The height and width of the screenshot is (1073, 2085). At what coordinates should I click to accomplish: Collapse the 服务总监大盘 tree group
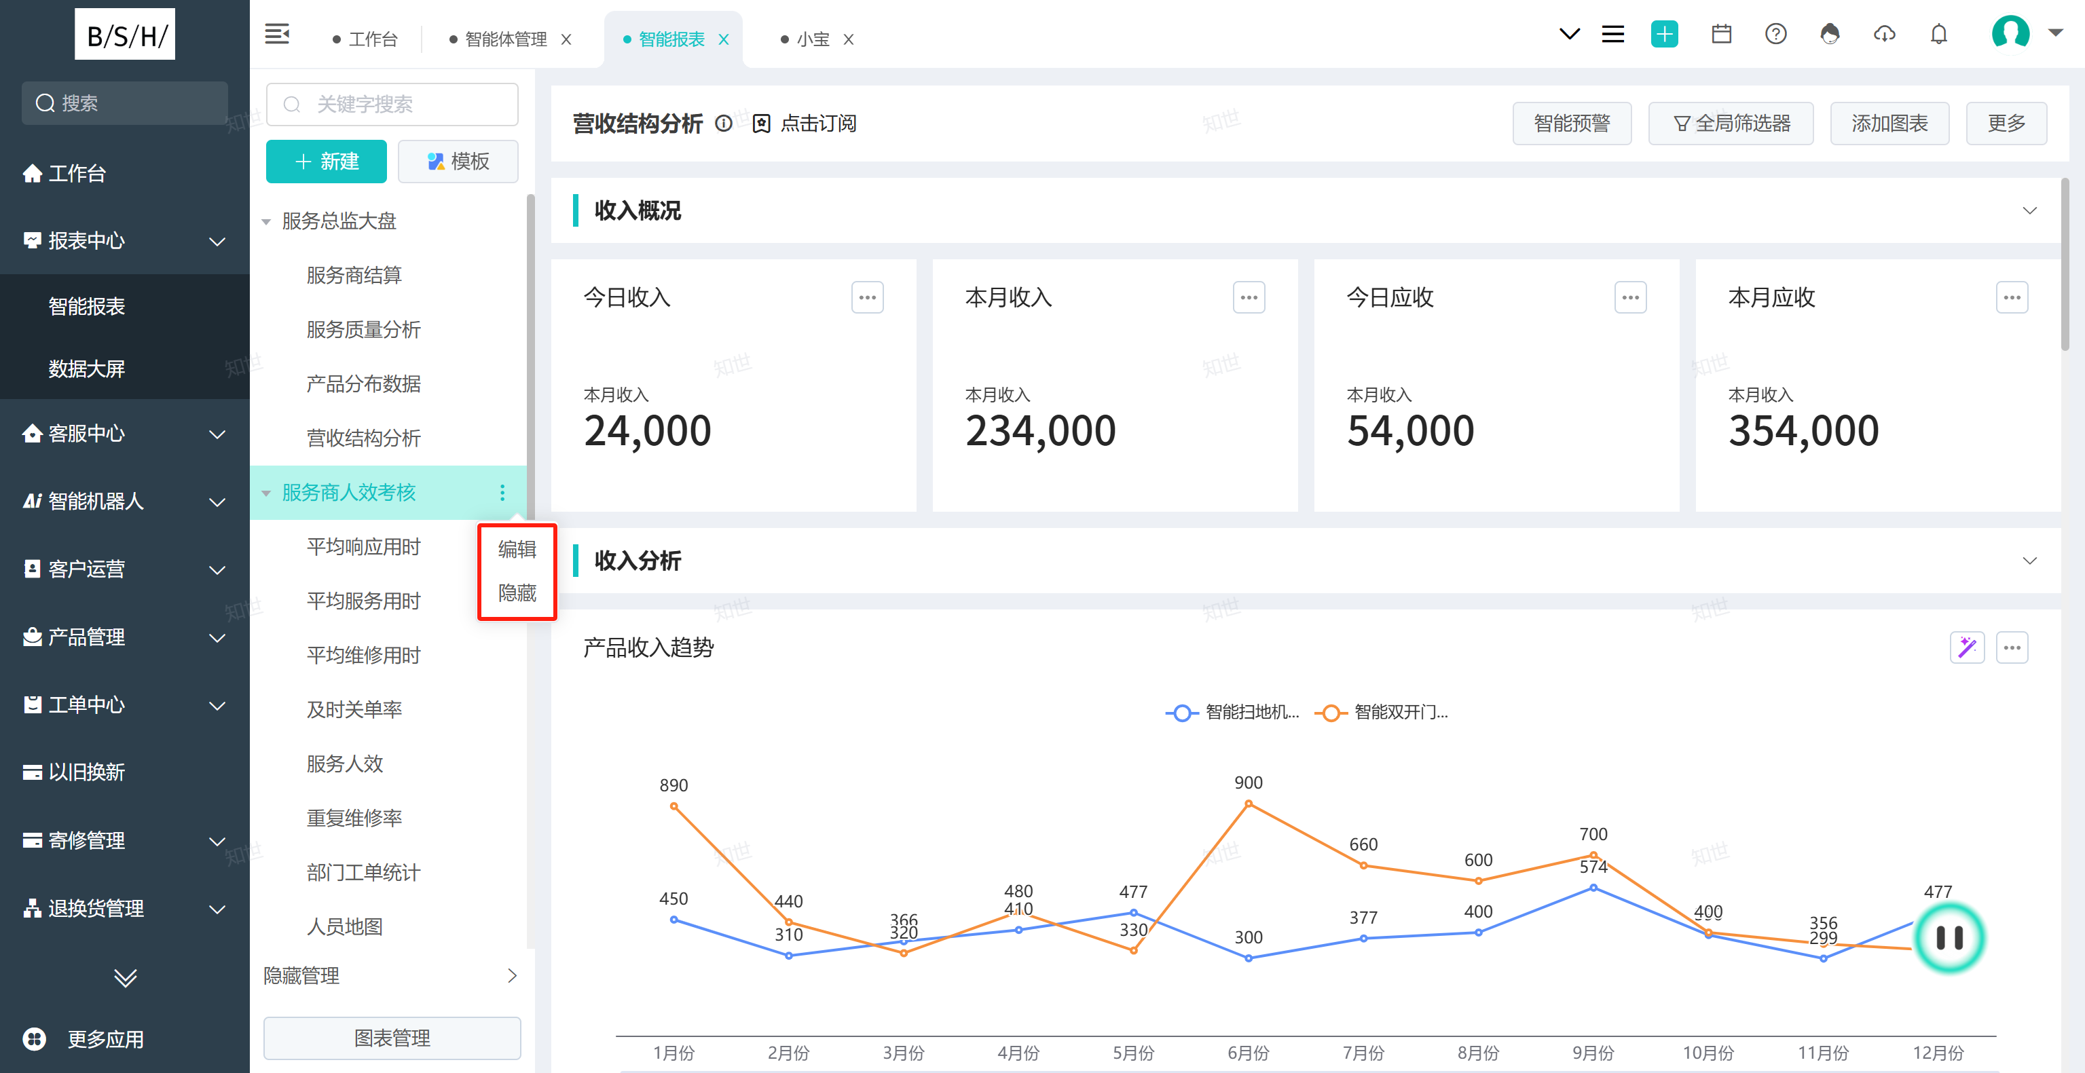pos(266,222)
